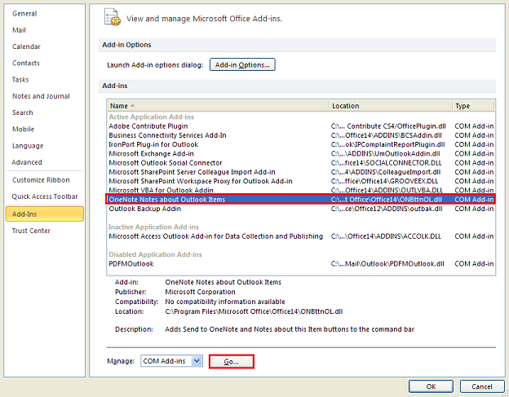Sort add-ins by Type column header
This screenshot has width=509, height=397.
473,106
